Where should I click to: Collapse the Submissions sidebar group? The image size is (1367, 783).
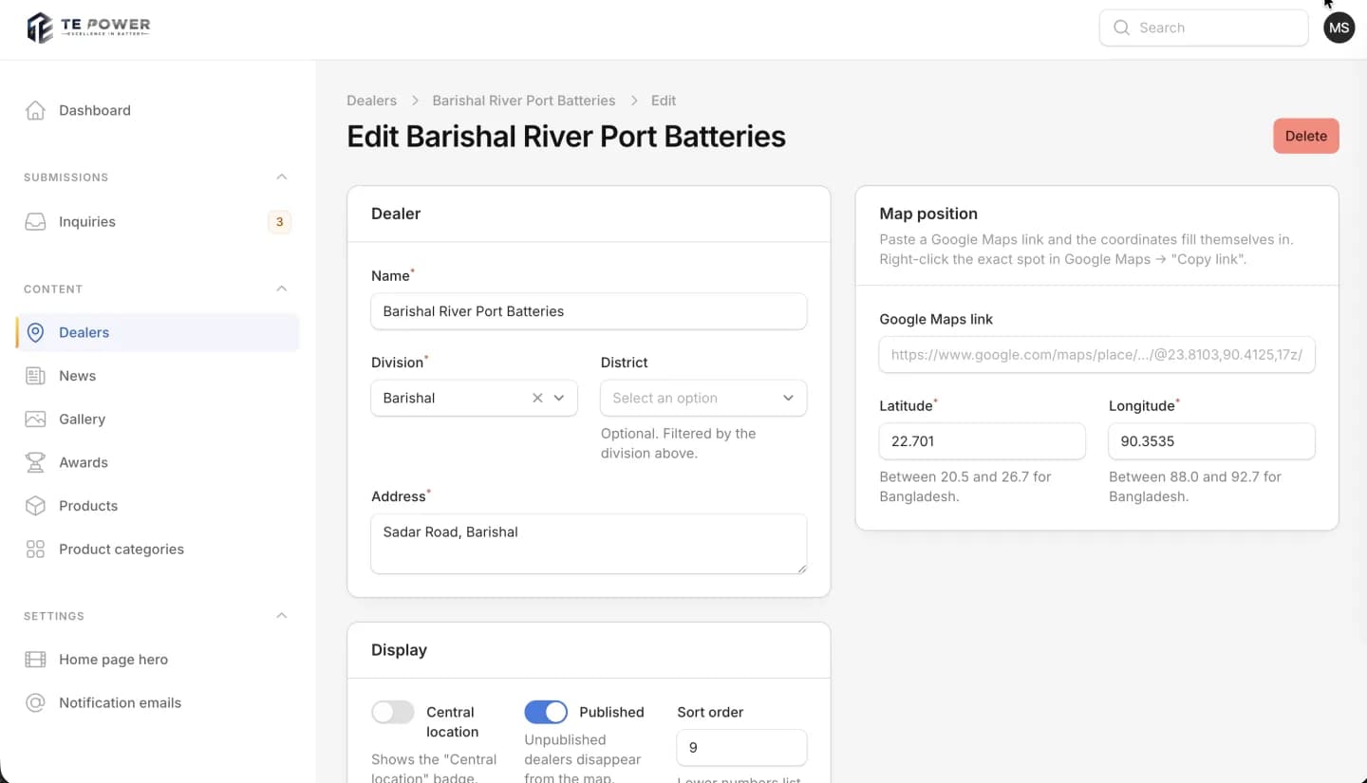[x=281, y=177]
